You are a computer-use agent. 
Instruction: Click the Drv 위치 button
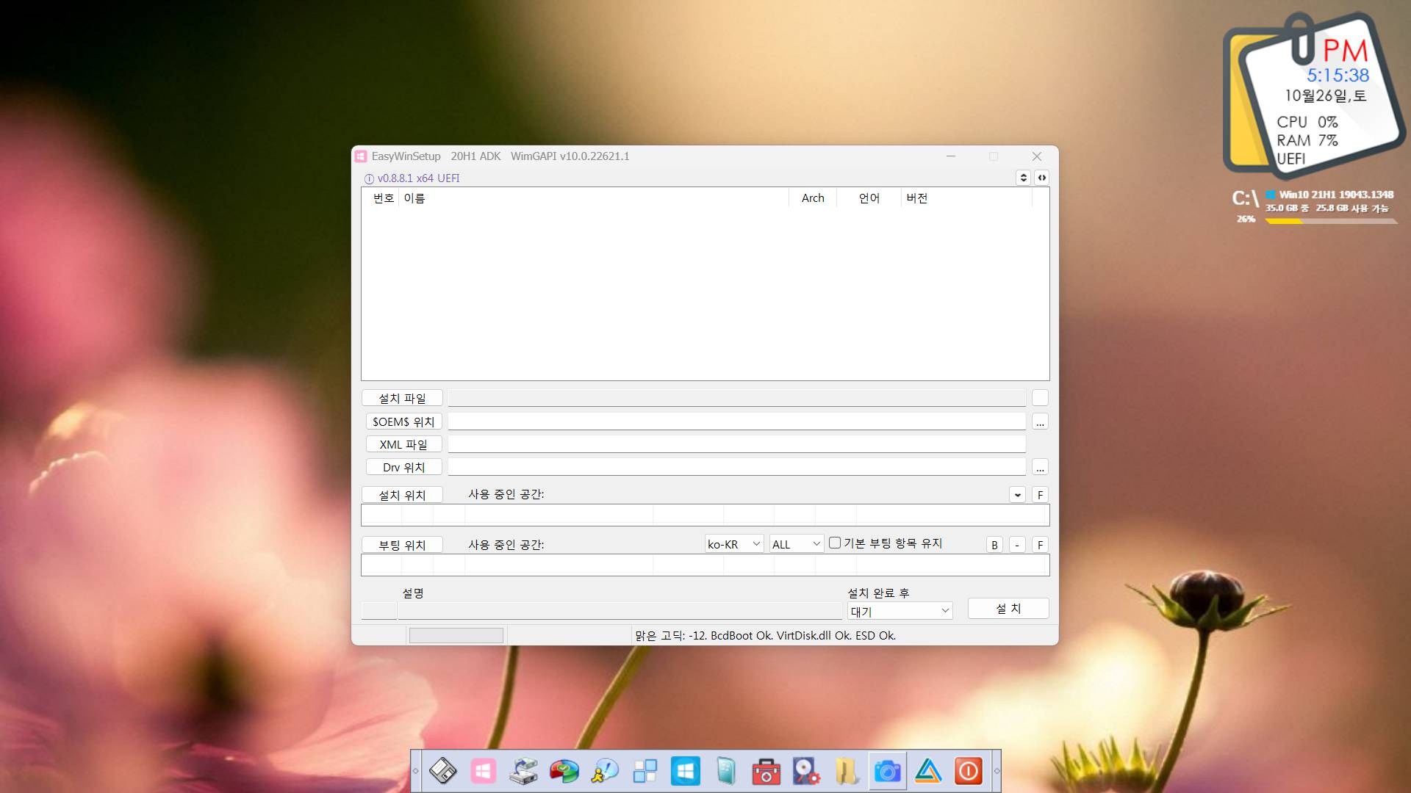403,467
